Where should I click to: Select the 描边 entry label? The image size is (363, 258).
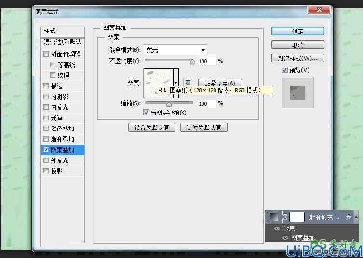coord(57,86)
